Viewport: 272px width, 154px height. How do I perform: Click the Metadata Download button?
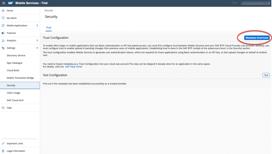tap(257, 38)
